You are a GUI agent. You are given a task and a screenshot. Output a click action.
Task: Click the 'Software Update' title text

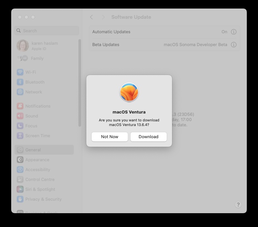[x=131, y=17]
